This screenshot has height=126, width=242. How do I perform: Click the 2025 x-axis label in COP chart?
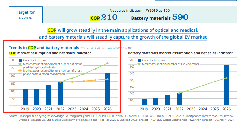(96, 109)
